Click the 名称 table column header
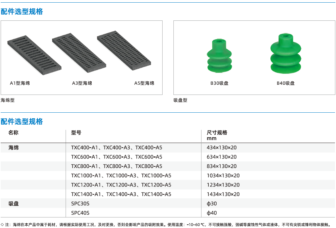 pos(13,132)
